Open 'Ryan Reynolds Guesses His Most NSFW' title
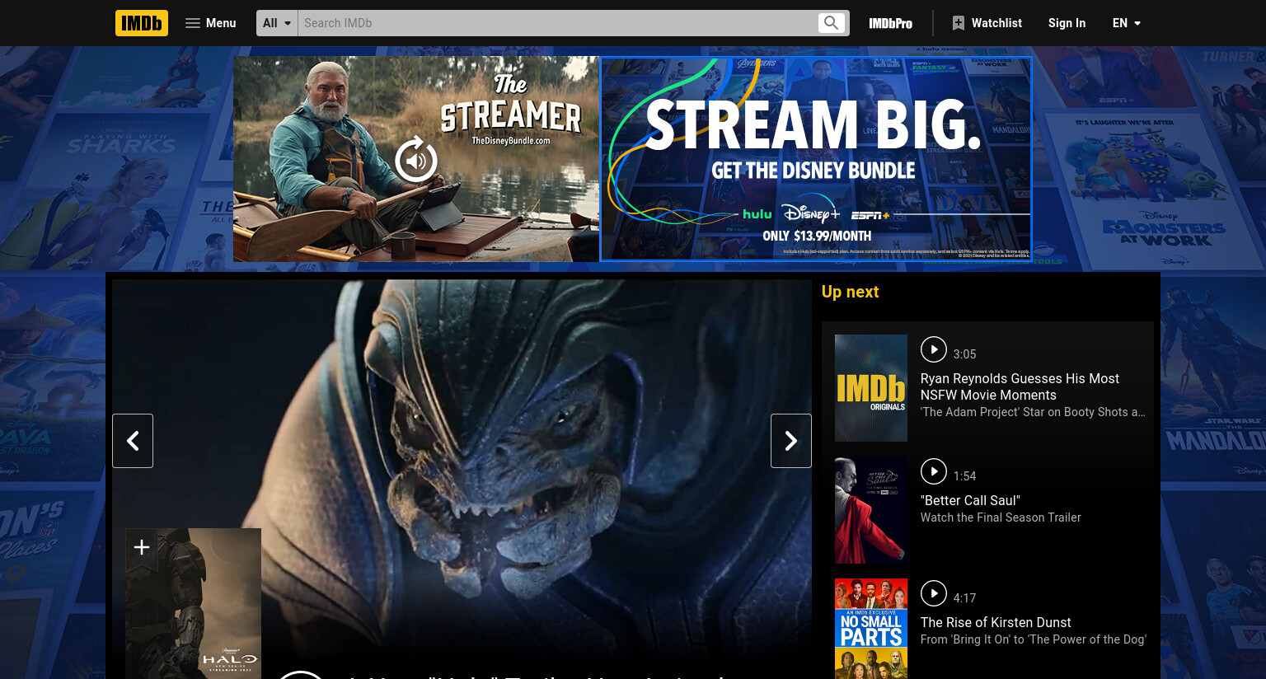This screenshot has width=1266, height=679. [1020, 386]
